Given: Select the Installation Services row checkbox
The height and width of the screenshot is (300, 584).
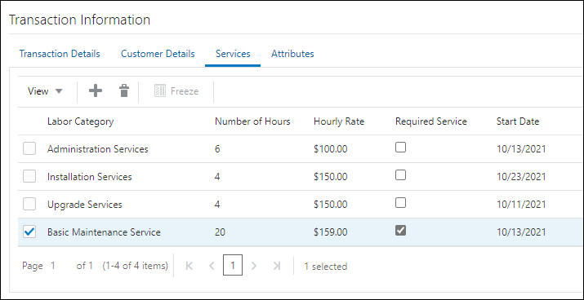Looking at the screenshot, I should [29, 177].
